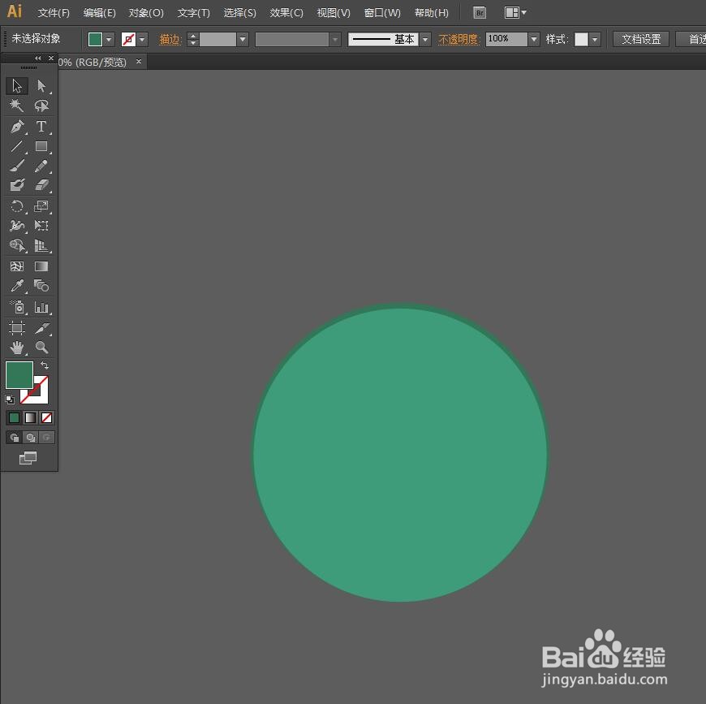The image size is (706, 704).
Task: Select the Type tool
Action: coord(41,127)
